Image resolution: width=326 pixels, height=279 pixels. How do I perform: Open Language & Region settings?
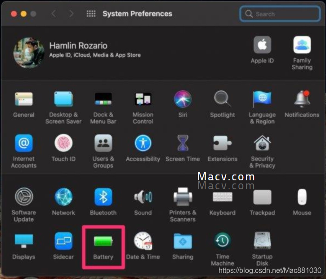pos(262,99)
